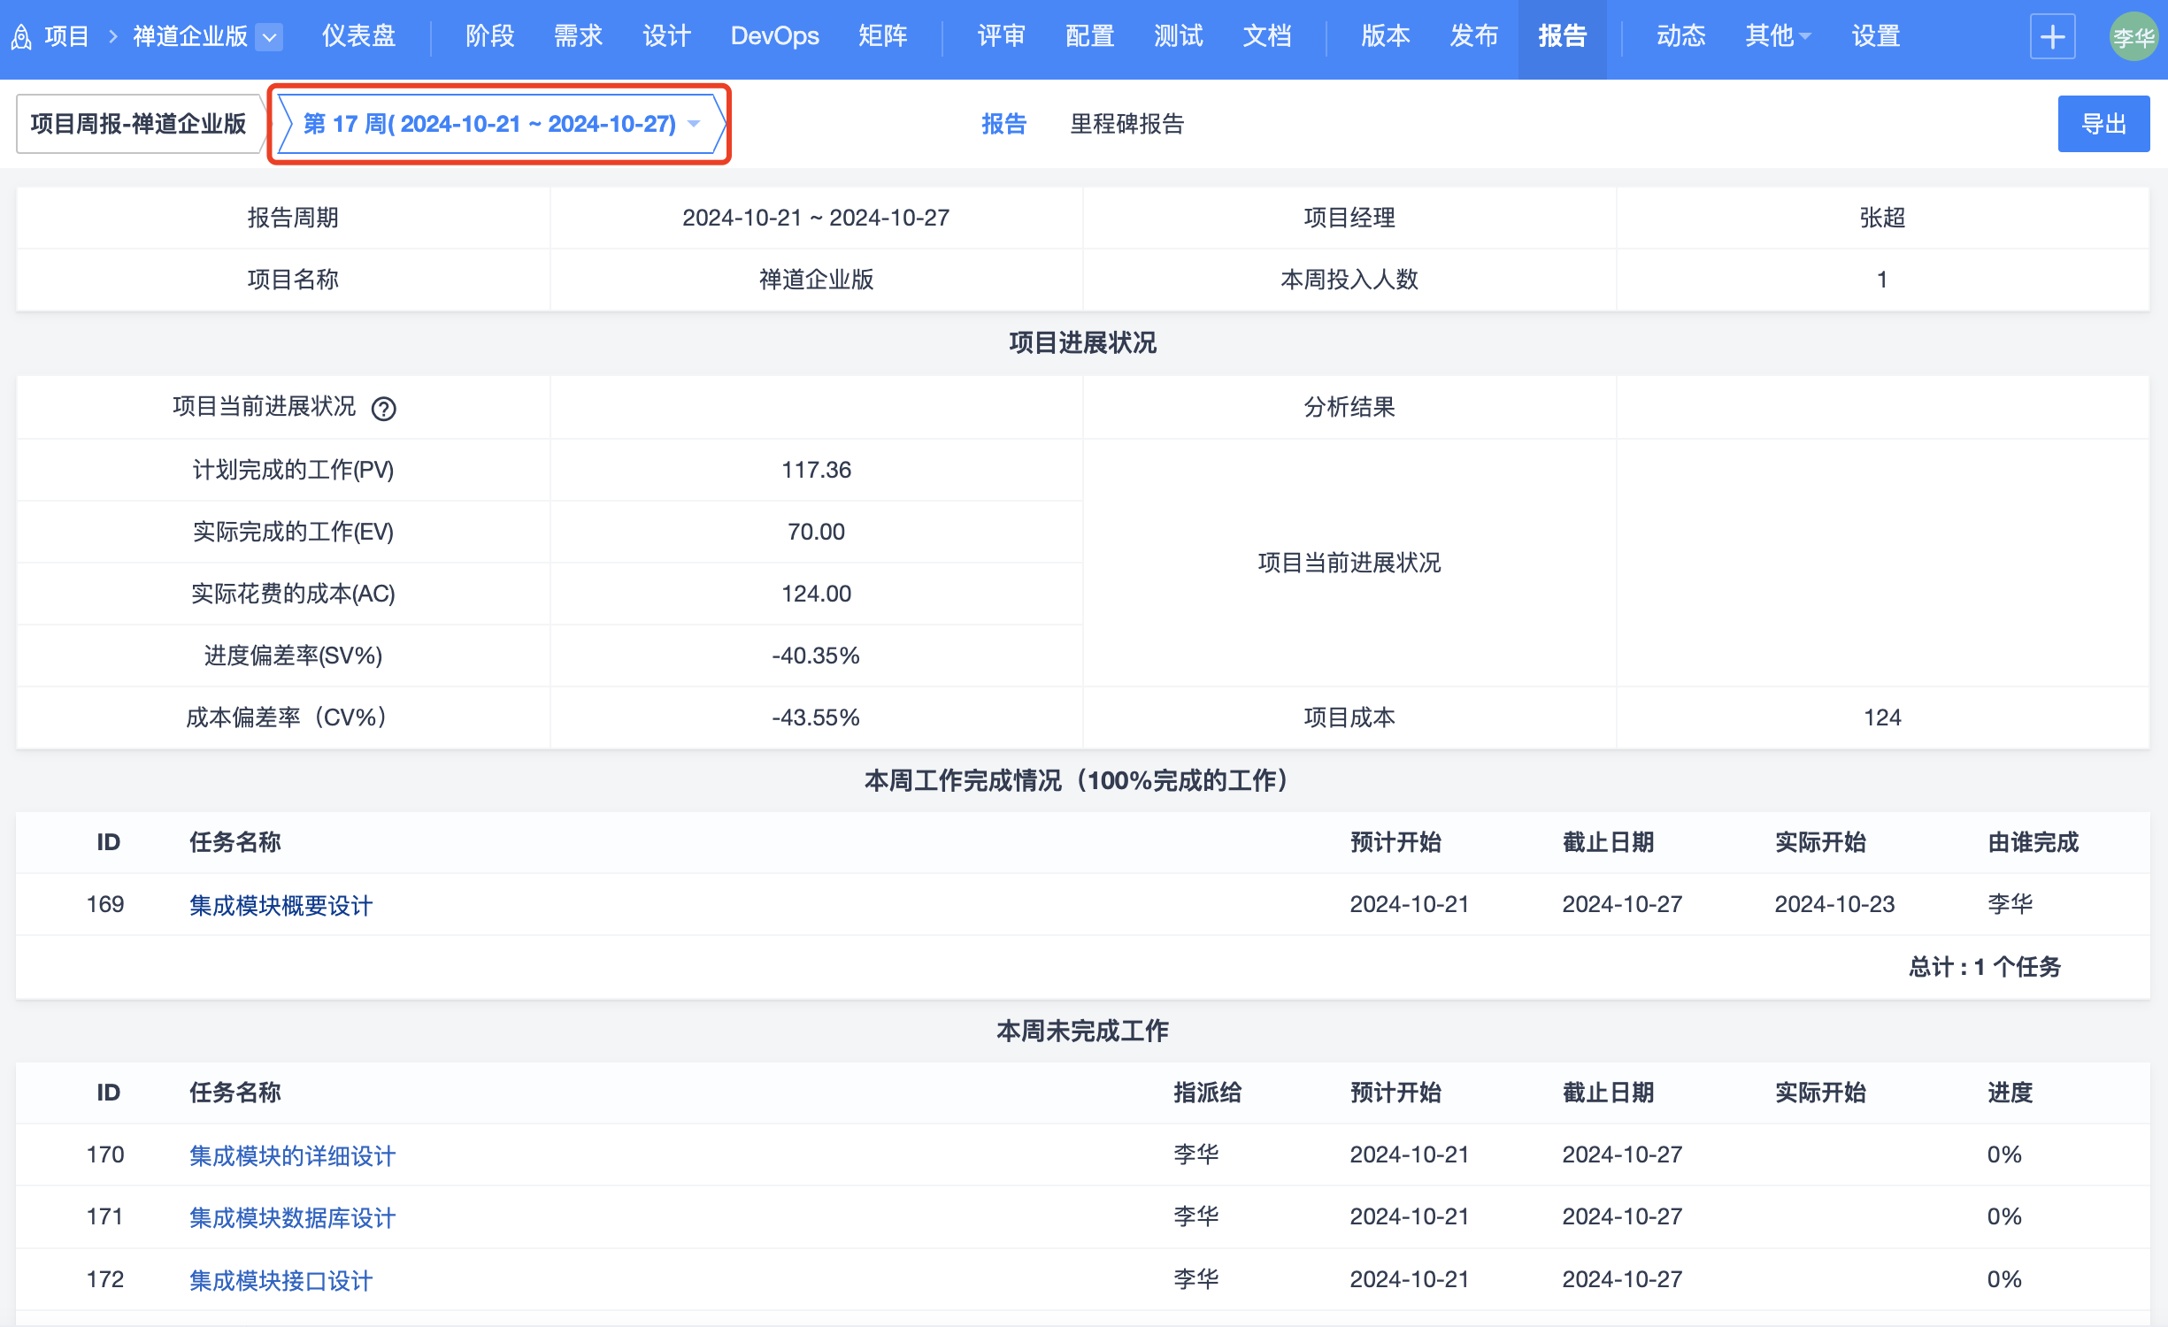Click the 导出 export button

pyautogui.click(x=2103, y=124)
